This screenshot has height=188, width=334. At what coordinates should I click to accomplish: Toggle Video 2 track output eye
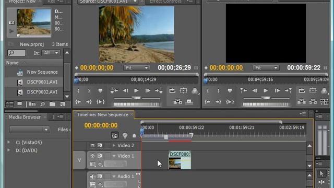click(92, 145)
